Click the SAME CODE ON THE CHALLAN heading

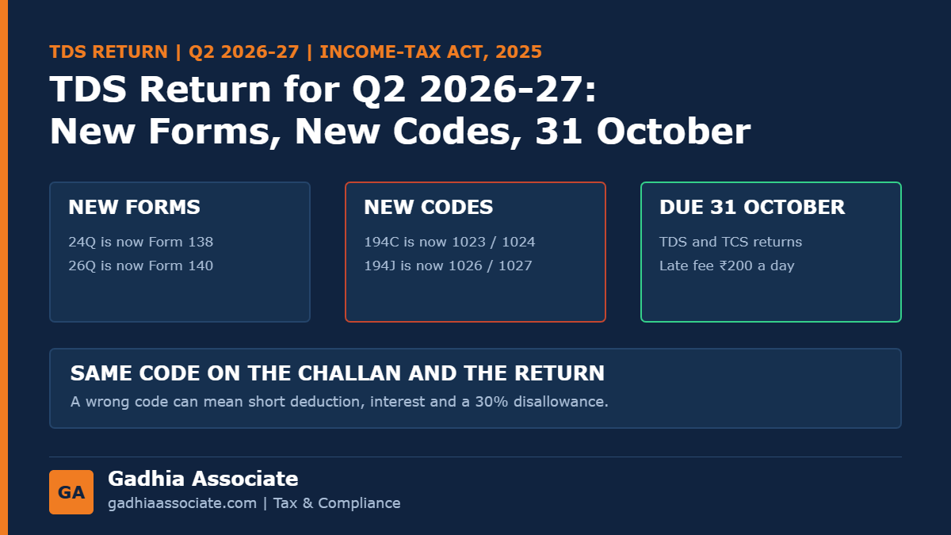pyautogui.click(x=338, y=373)
